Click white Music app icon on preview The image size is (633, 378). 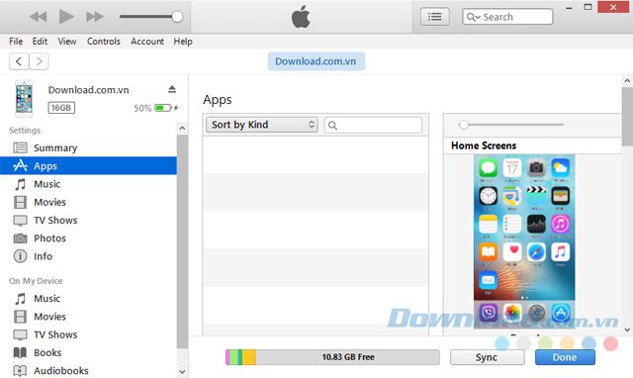561,252
